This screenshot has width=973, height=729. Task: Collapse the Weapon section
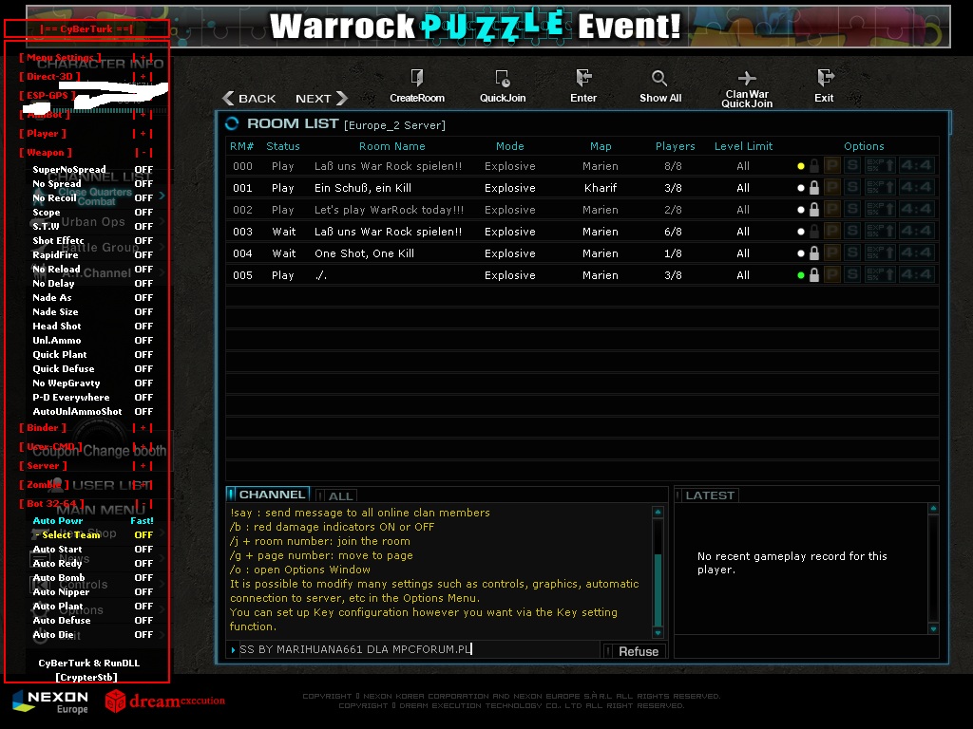(143, 153)
